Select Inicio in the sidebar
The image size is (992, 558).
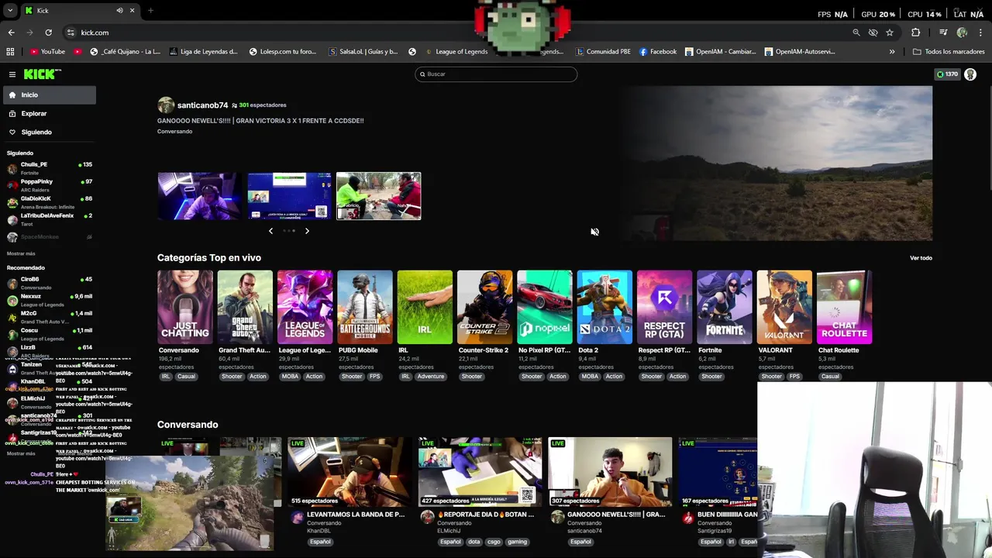point(48,95)
